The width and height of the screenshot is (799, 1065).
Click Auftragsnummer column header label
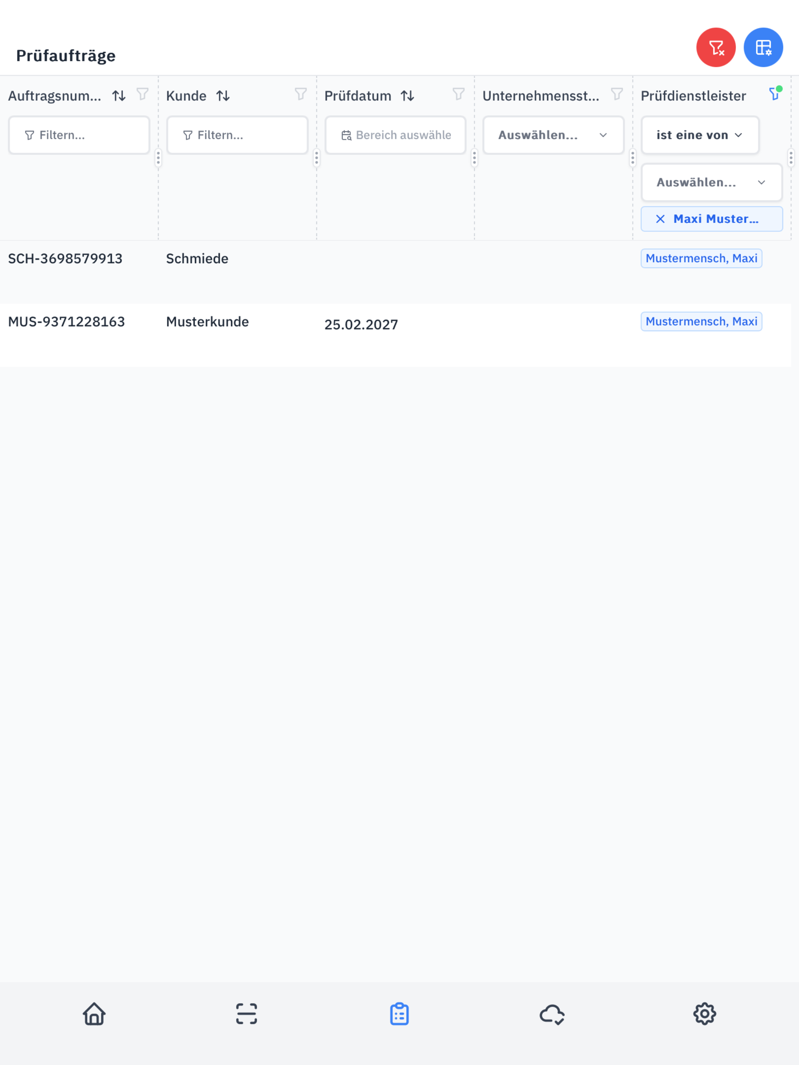coord(55,96)
